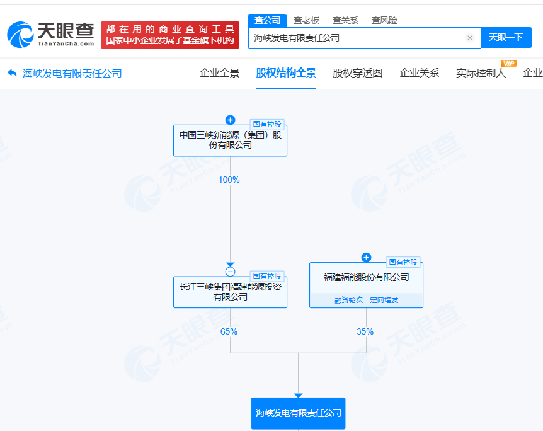
Task: Switch to the 查风险 tab
Action: tap(380, 20)
